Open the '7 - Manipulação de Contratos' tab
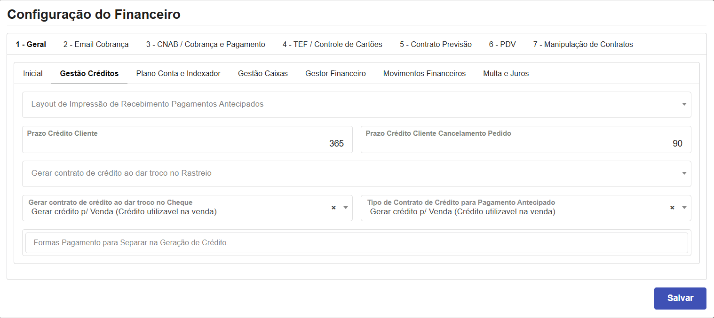The width and height of the screenshot is (714, 318). 582,44
